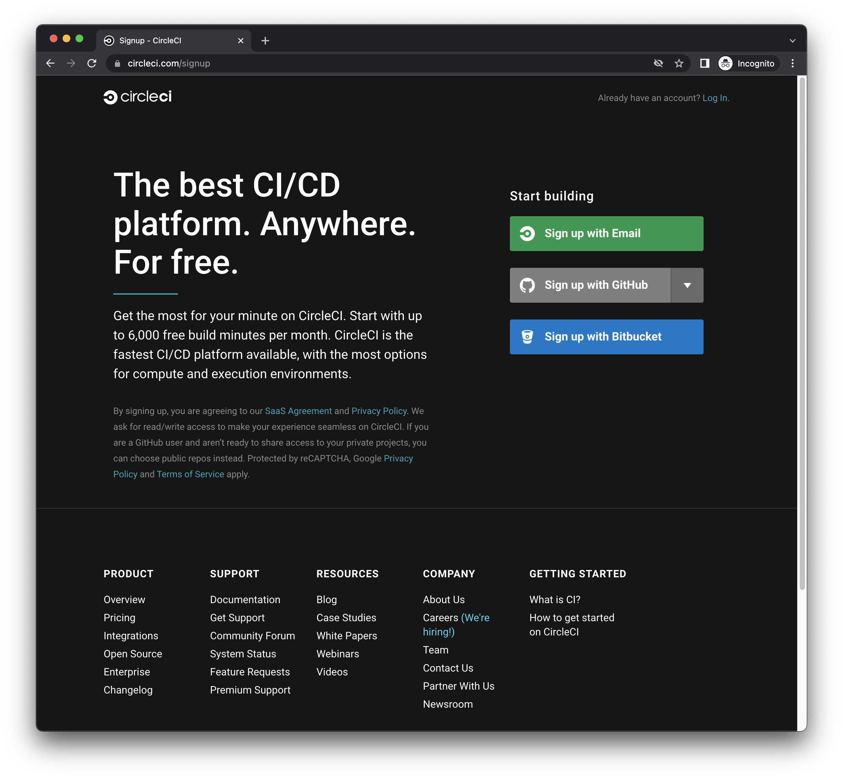Viewport: 843px width, 779px height.
Task: Open the Pricing page from the footer
Action: coord(119,618)
